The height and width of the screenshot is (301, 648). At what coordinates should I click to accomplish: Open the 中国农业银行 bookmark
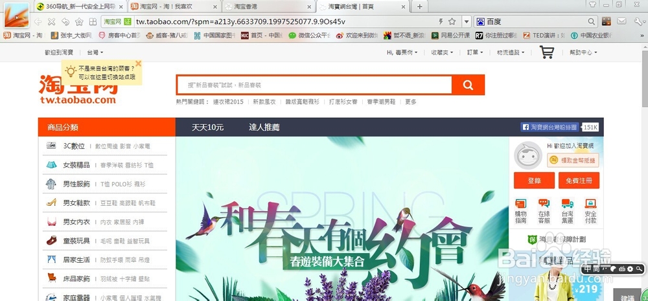(592, 36)
